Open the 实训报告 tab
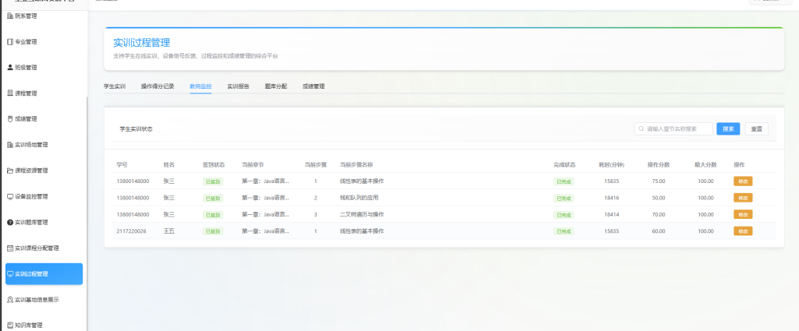The height and width of the screenshot is (331, 799). (238, 86)
